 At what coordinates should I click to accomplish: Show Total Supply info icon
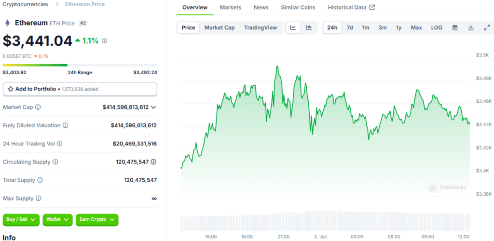click(40, 180)
